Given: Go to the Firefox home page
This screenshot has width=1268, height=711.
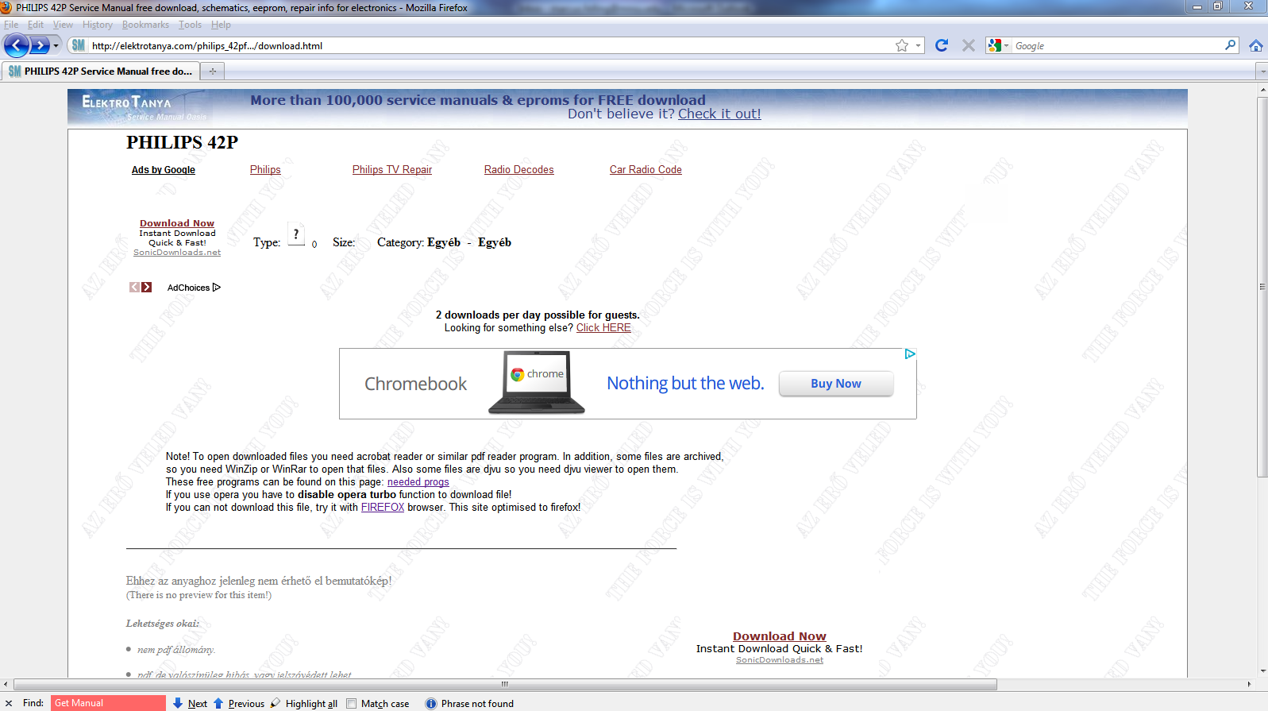Looking at the screenshot, I should click(x=1256, y=45).
